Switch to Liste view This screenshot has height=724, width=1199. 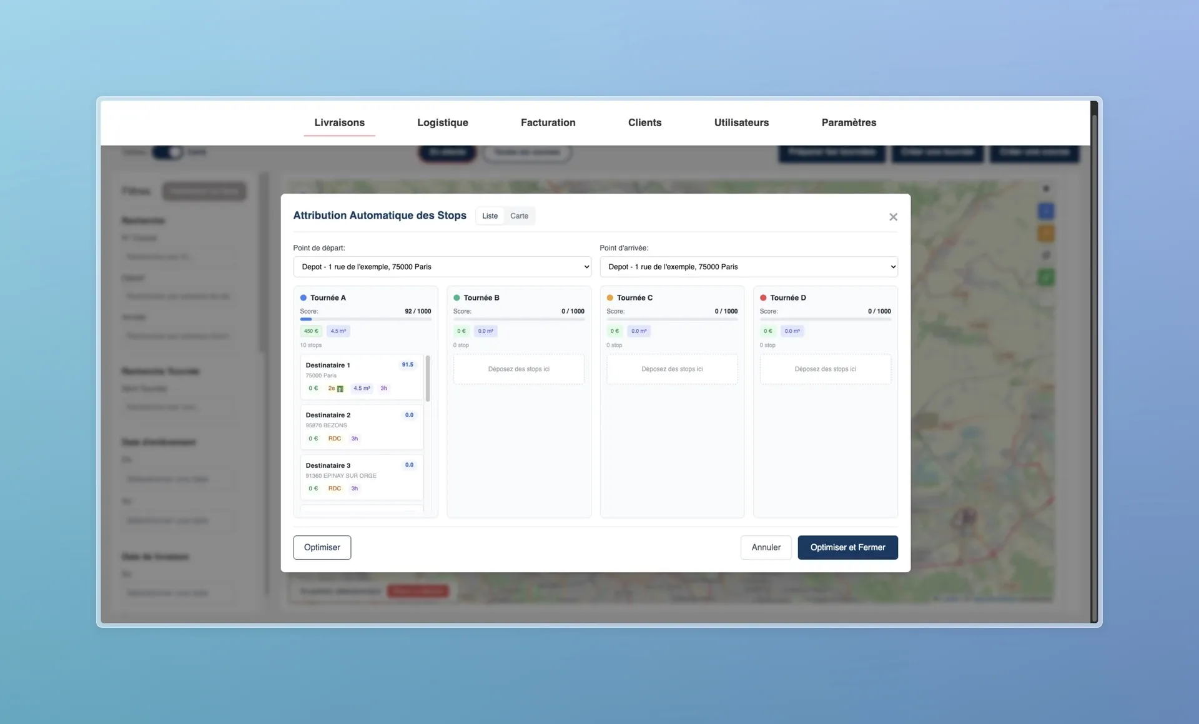point(490,216)
